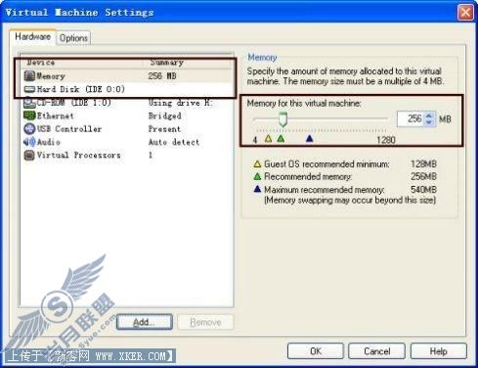478x368 pixels.
Task: Increase memory with the up arrow
Action: (429, 115)
